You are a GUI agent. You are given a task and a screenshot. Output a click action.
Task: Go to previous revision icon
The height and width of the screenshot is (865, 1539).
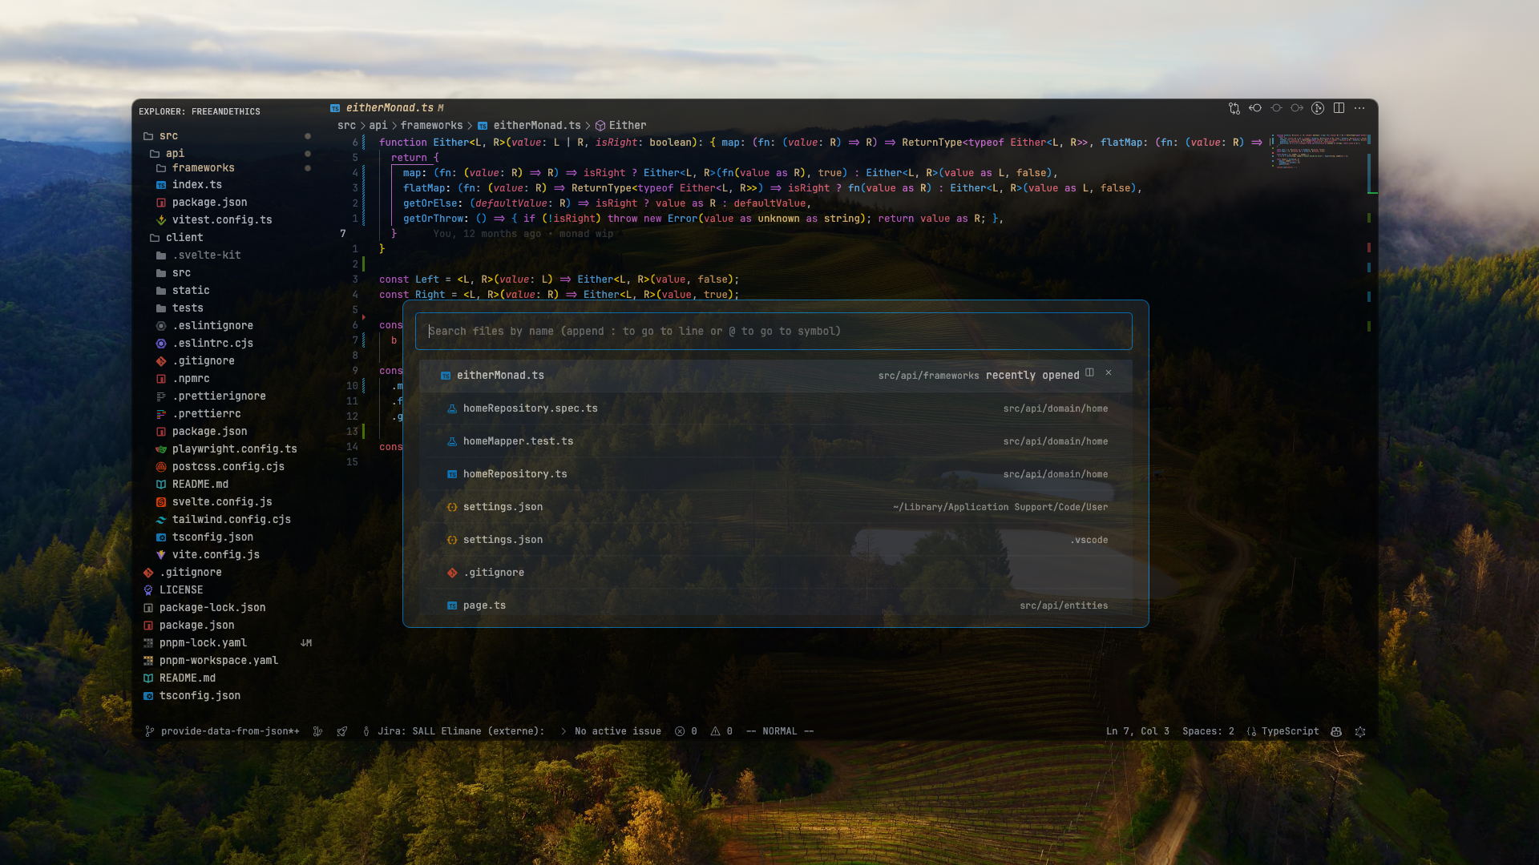point(1255,108)
